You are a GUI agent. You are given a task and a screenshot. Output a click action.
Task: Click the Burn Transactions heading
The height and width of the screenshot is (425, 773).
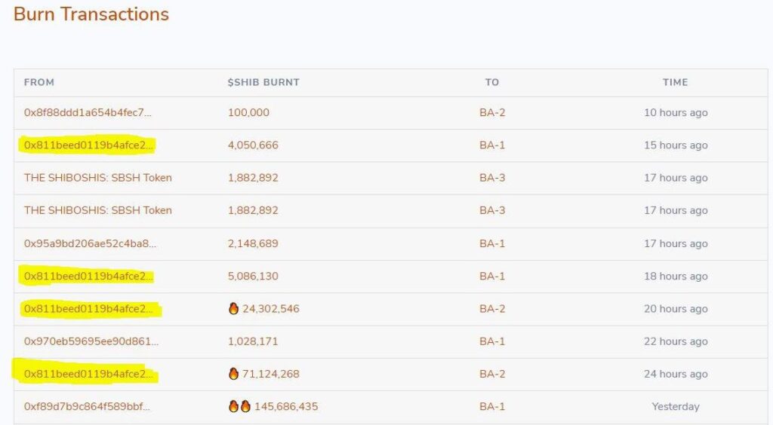tap(91, 14)
